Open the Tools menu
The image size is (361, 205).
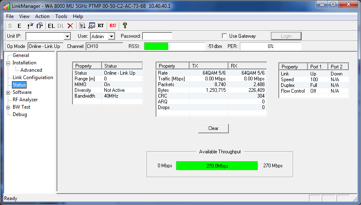[x=61, y=16]
